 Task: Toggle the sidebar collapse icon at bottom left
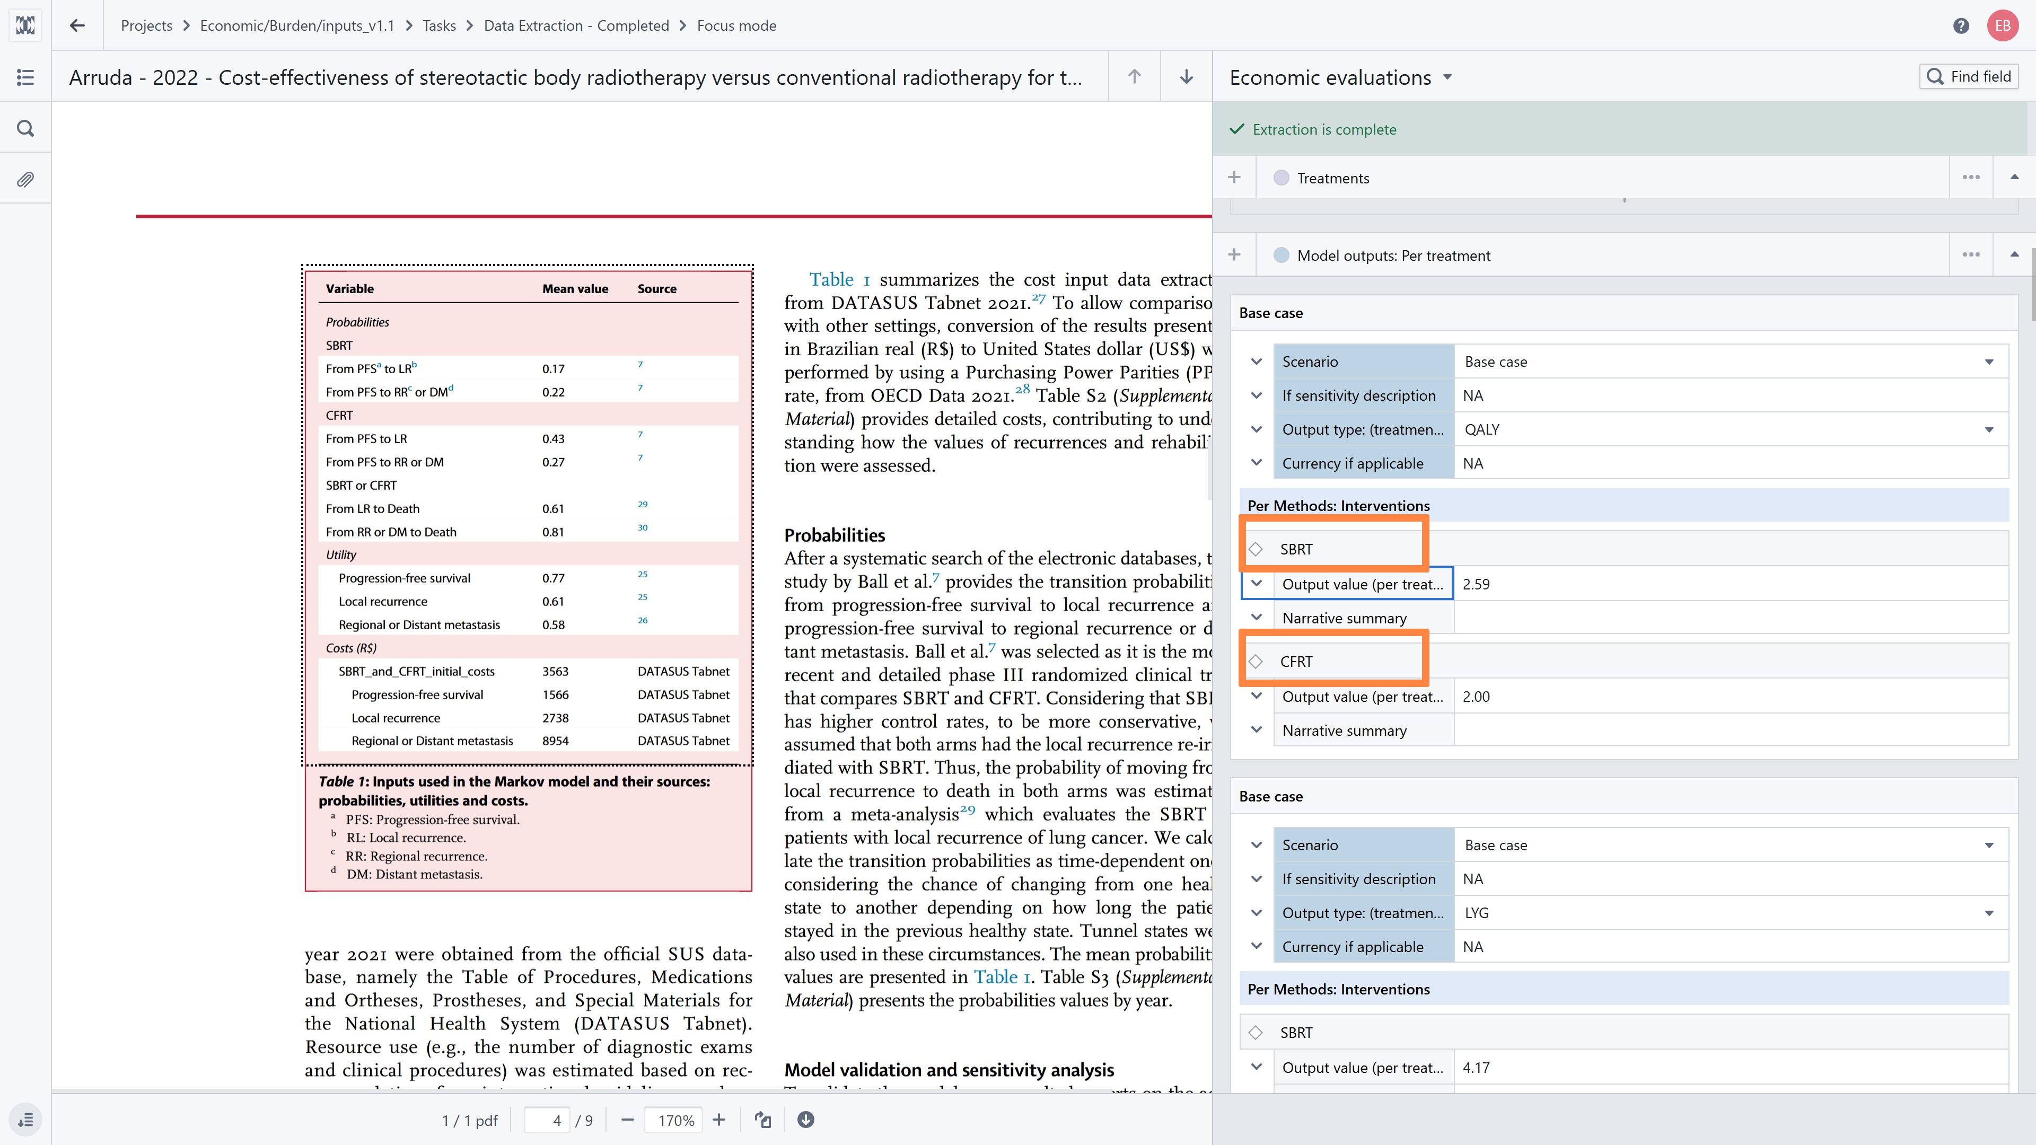(x=25, y=1120)
